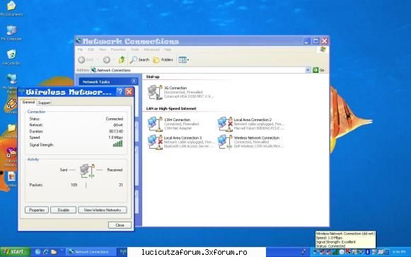The width and height of the screenshot is (411, 257).
Task: Click the Dial-up group header
Action: tap(153, 76)
